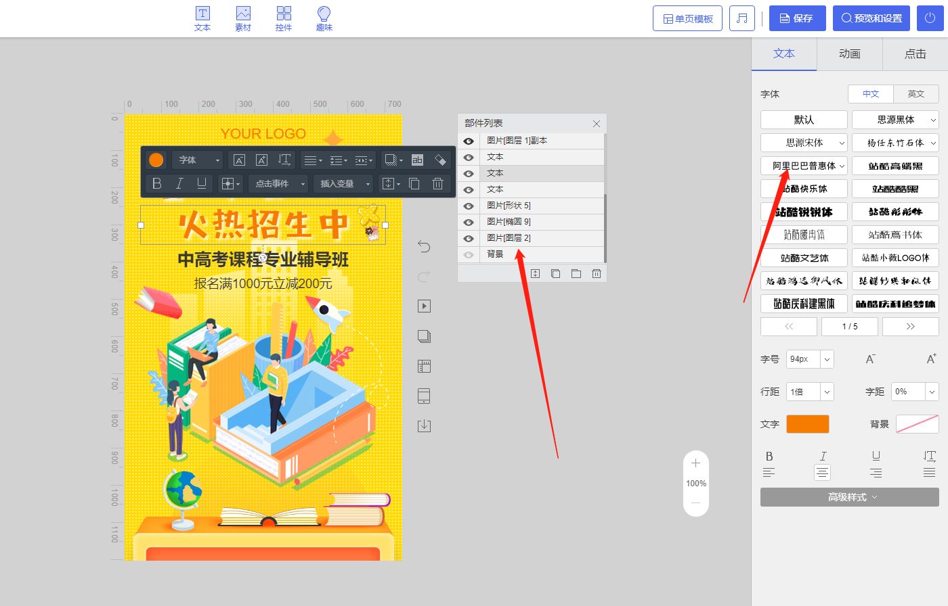
Task: Click the stacked layers icon beside canvas
Action: 424,336
